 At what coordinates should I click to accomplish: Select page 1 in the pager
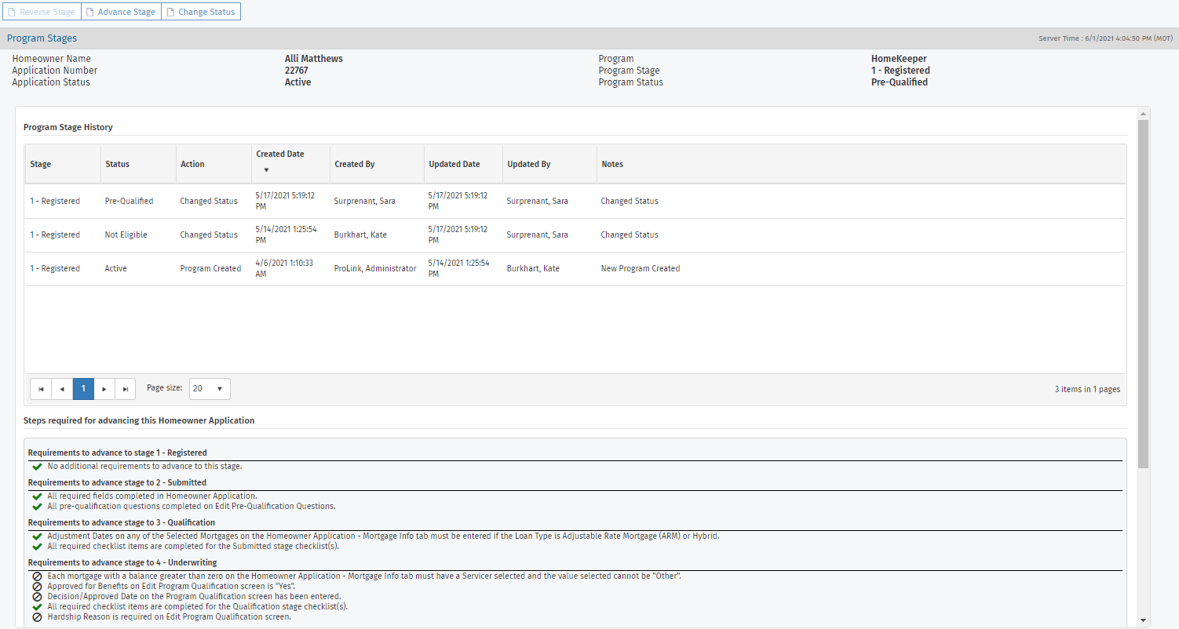(x=83, y=389)
